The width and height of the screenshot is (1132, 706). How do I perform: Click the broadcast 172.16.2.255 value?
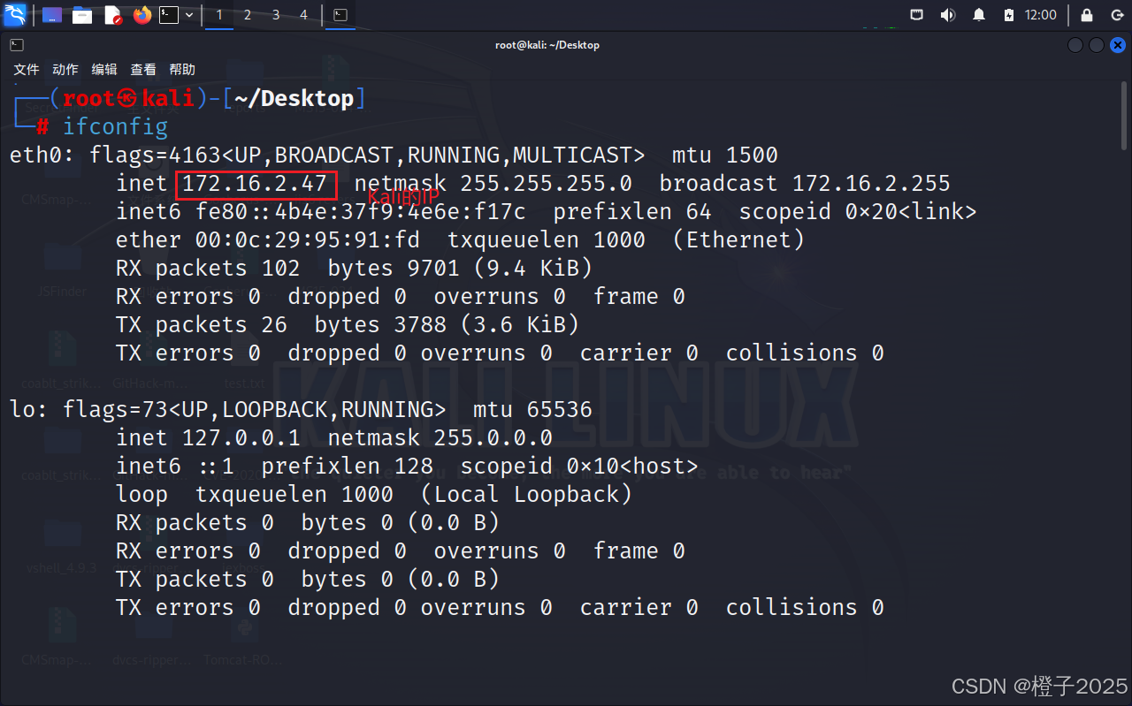coord(871,184)
